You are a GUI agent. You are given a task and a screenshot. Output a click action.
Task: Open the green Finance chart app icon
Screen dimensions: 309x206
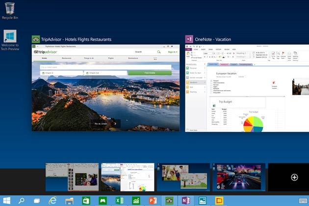(x=136, y=201)
